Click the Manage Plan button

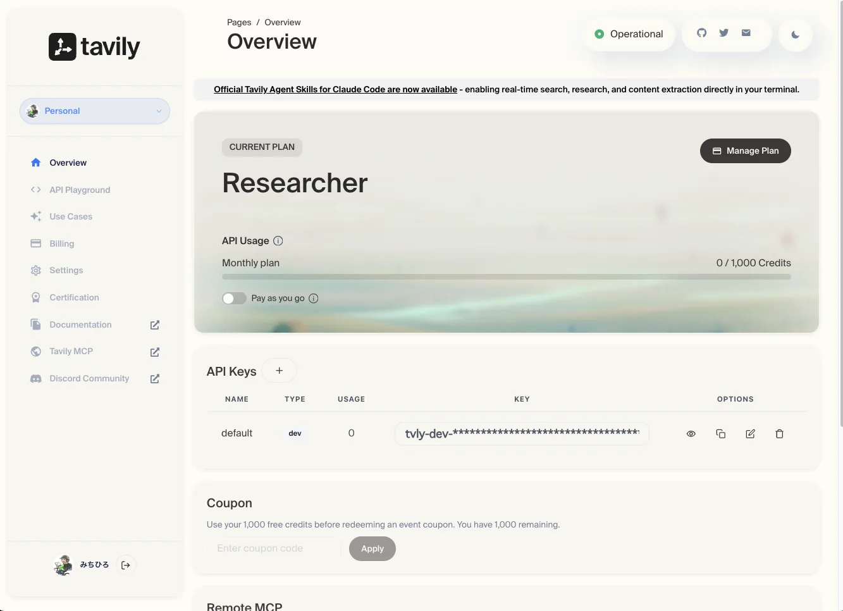[746, 151]
